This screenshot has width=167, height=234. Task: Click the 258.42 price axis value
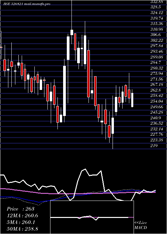(x=157, y=96)
